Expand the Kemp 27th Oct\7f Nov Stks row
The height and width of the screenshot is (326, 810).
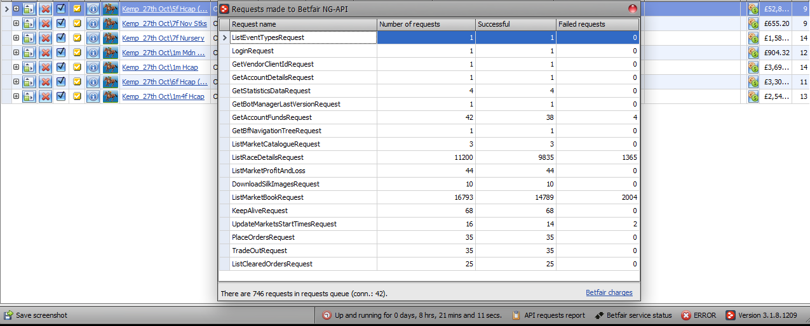[16, 23]
